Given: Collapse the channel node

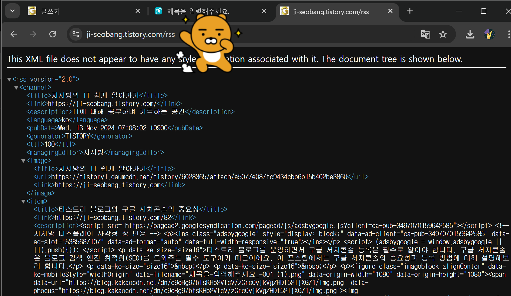Looking at the screenshot, I should click(x=16, y=88).
